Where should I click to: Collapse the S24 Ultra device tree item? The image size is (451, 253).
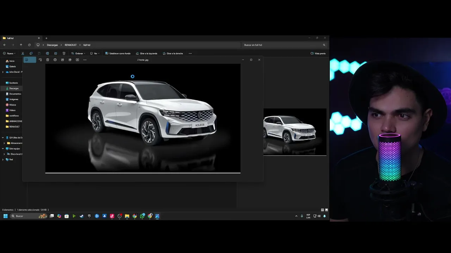click(x=3, y=138)
